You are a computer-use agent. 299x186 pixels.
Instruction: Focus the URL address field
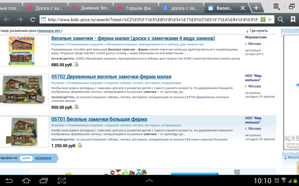pyautogui.click(x=153, y=19)
